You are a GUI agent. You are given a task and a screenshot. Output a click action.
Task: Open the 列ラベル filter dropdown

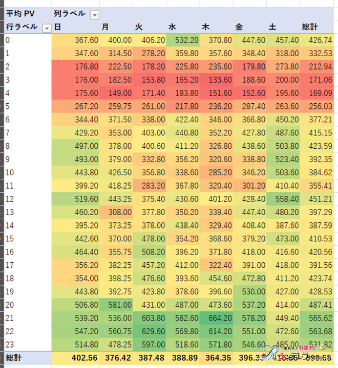[94, 15]
